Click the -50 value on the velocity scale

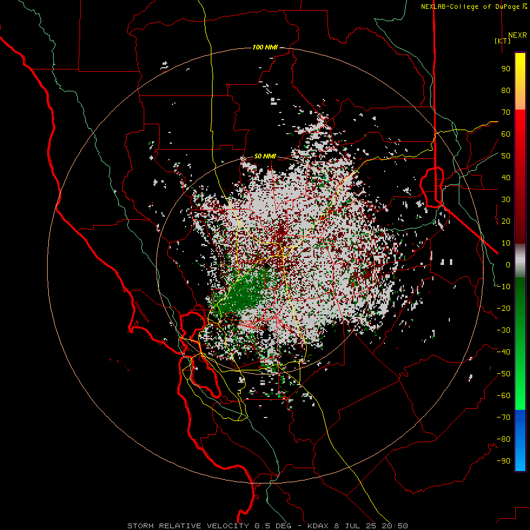pos(503,374)
